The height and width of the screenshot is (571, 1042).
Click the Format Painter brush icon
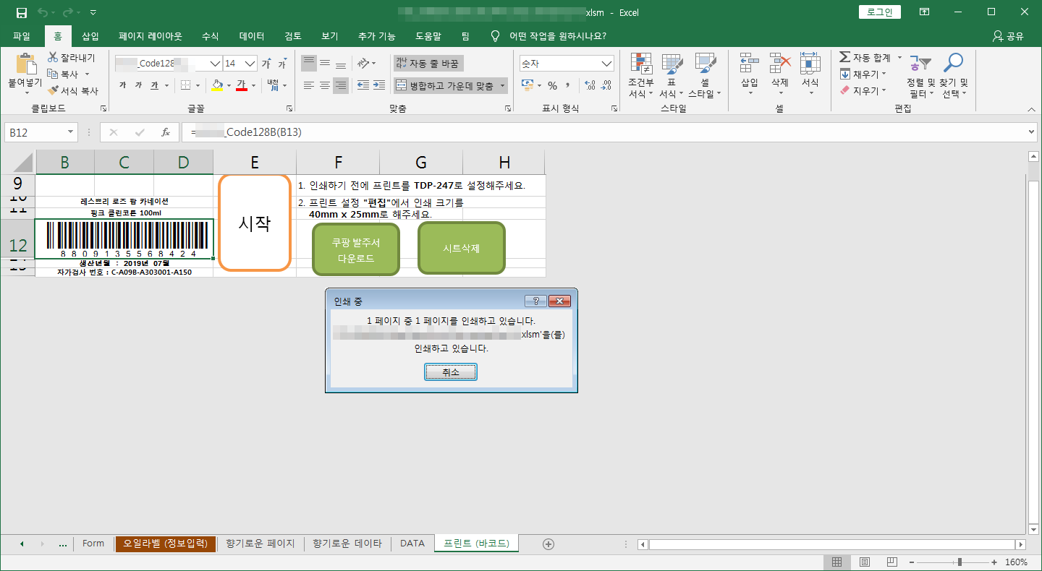(54, 91)
